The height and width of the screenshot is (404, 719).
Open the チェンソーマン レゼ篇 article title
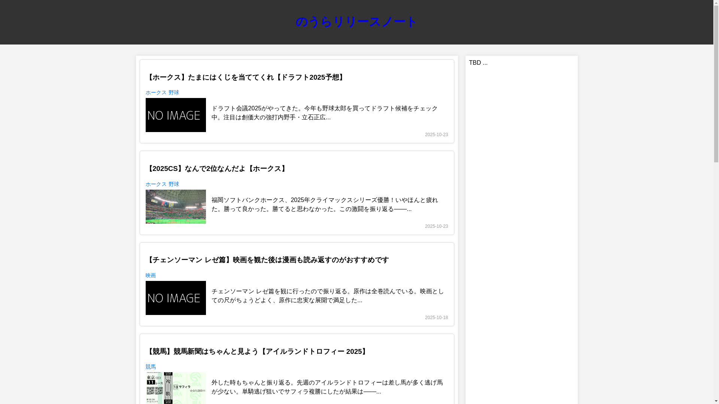pyautogui.click(x=267, y=260)
